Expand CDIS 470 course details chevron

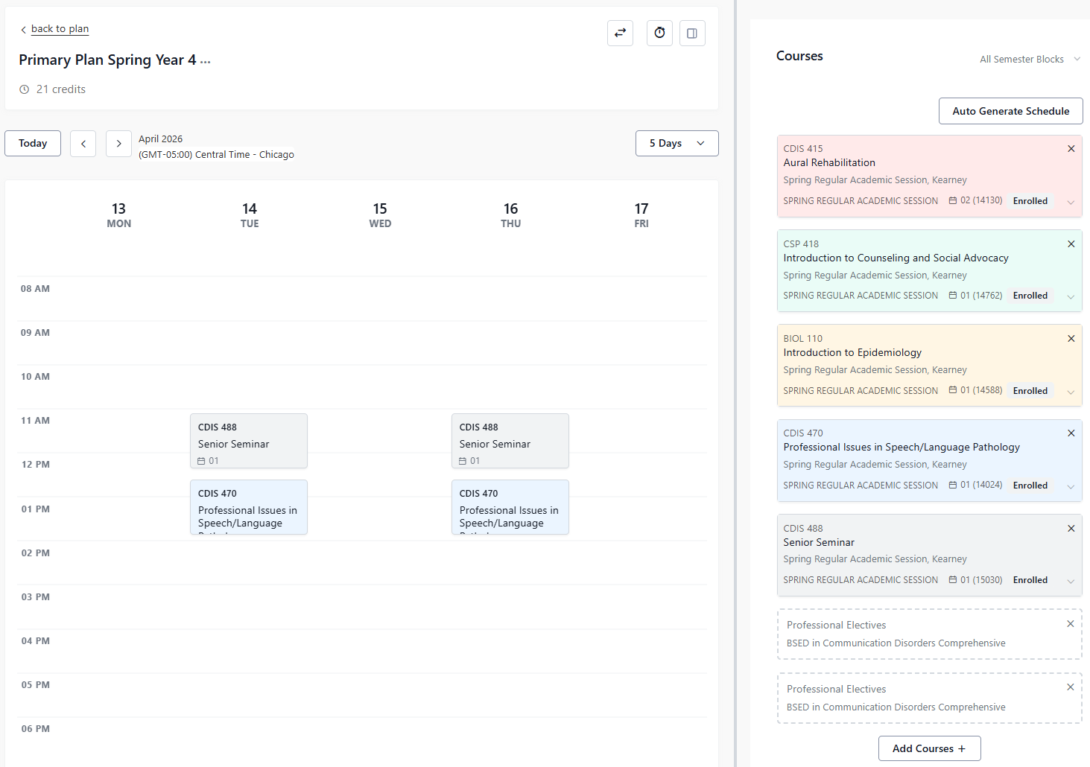[1071, 487]
